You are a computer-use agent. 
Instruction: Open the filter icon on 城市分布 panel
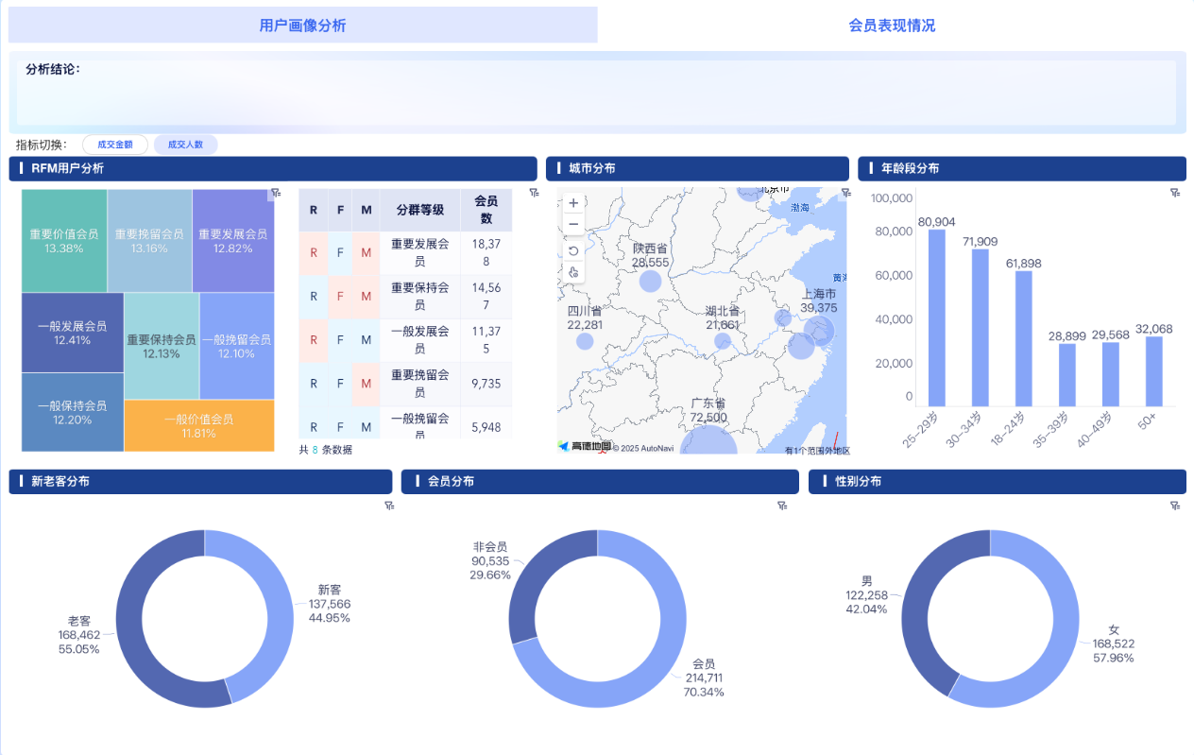tap(845, 193)
